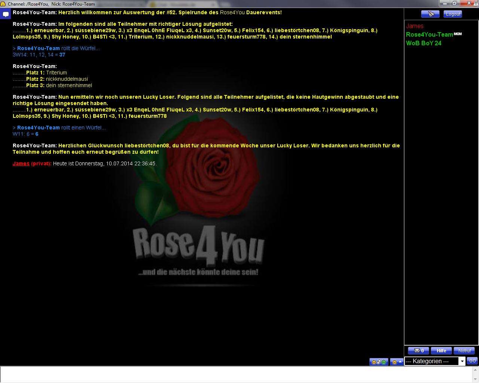Click the Logout button
Image resolution: width=479 pixels, height=383 pixels.
point(453,14)
